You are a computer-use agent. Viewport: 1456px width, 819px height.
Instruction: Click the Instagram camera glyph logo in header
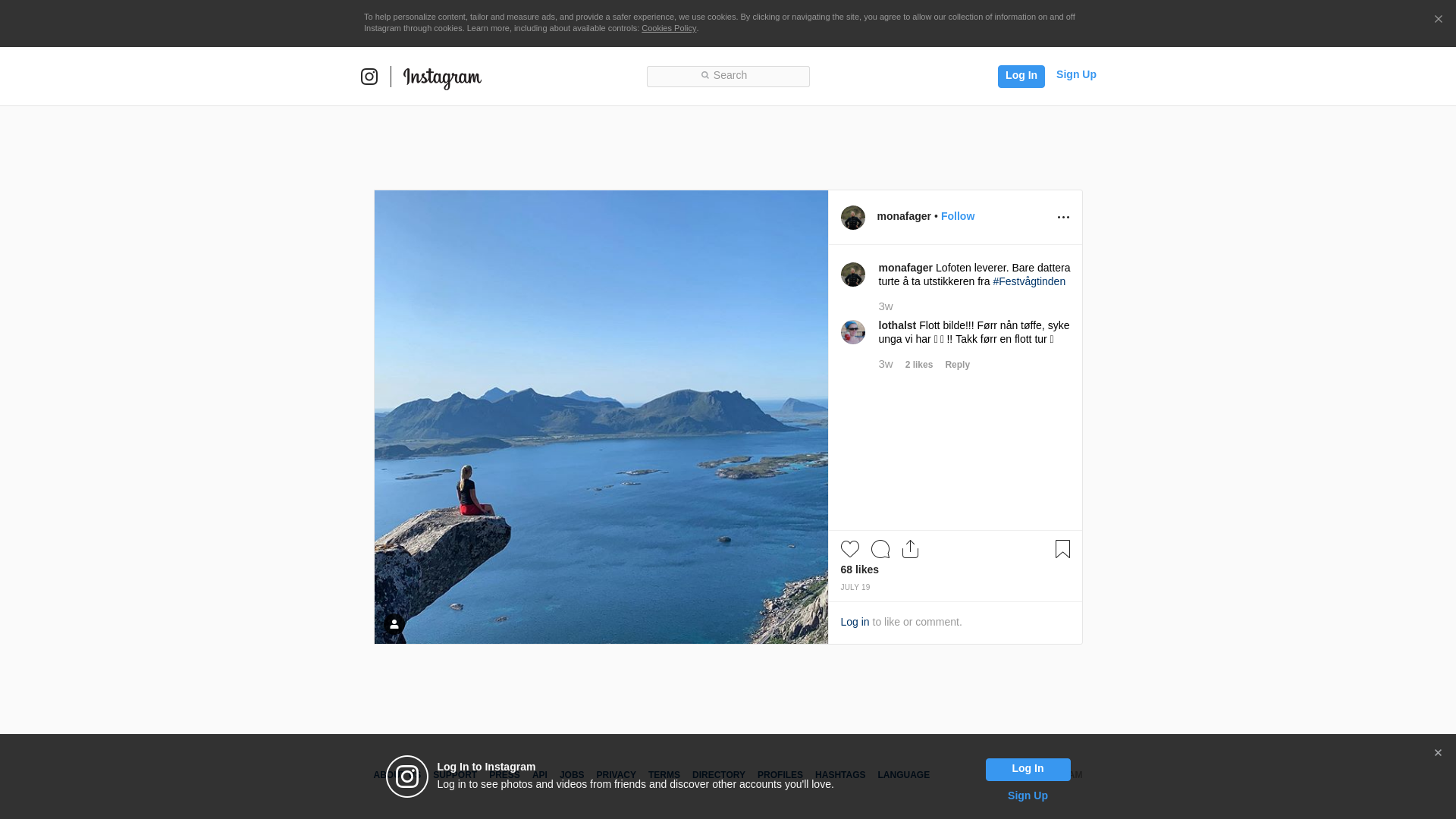pyautogui.click(x=369, y=77)
